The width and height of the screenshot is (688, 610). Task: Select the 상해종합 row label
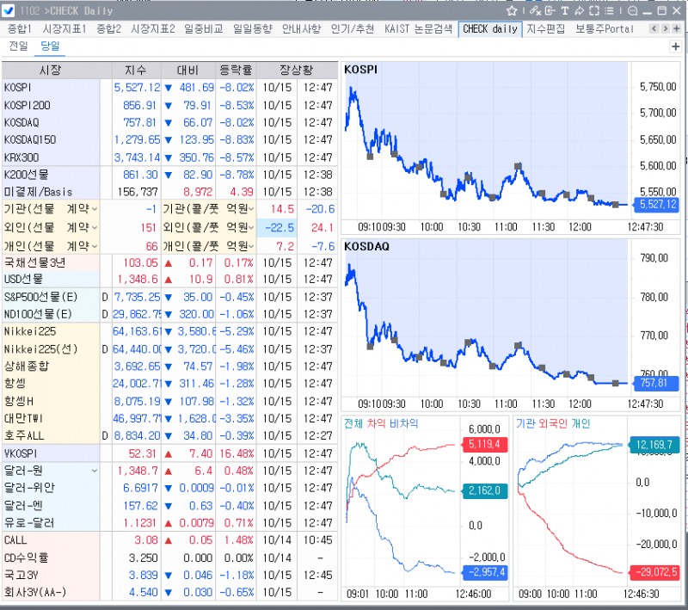click(x=27, y=366)
